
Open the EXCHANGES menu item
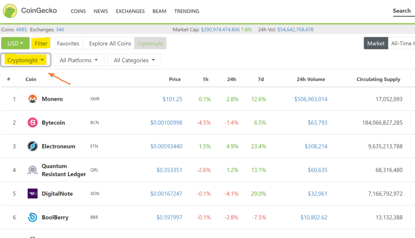[x=130, y=11]
